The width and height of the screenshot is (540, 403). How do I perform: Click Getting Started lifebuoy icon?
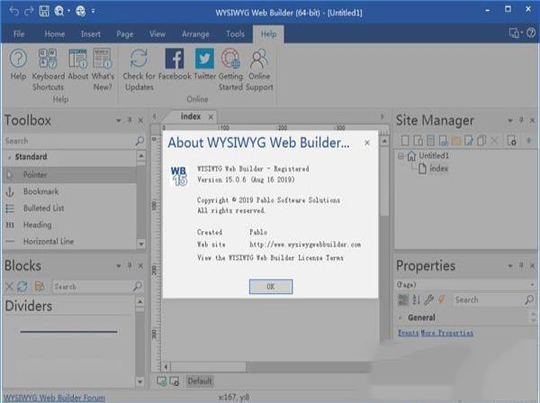(230, 69)
